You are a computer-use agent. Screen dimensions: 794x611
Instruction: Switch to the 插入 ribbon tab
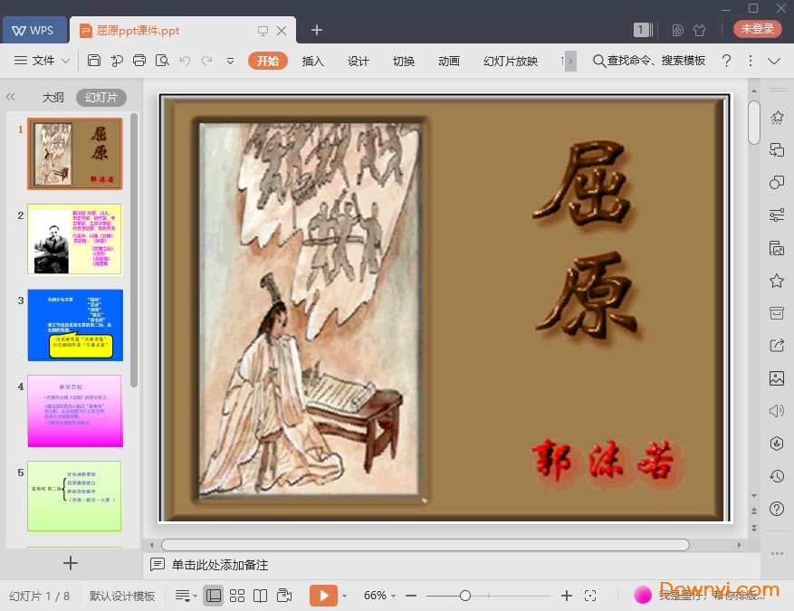click(x=312, y=62)
